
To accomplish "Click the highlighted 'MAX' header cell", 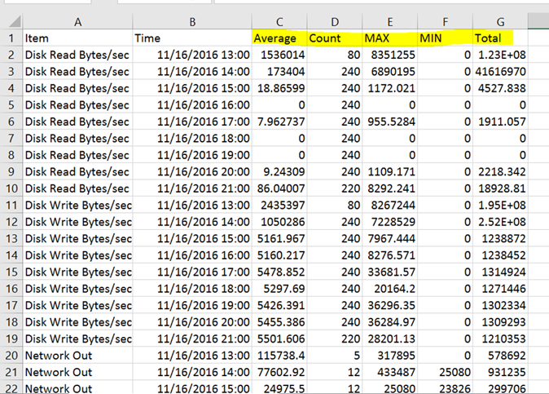I will (389, 38).
